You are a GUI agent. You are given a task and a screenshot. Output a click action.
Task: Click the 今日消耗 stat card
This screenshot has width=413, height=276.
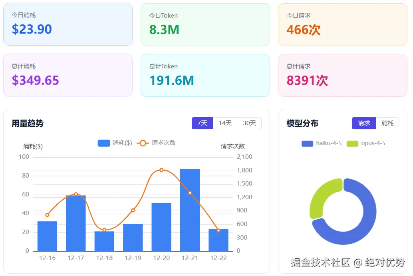point(68,24)
